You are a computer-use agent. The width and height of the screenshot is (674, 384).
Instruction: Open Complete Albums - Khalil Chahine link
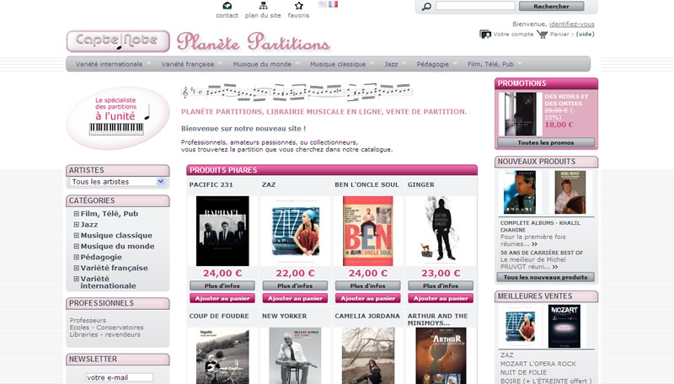(540, 227)
